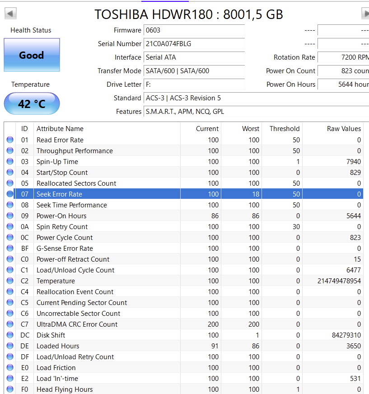Select Start/Stop Count raw value 829
Screen dimensions: 369x394
(x=355, y=173)
